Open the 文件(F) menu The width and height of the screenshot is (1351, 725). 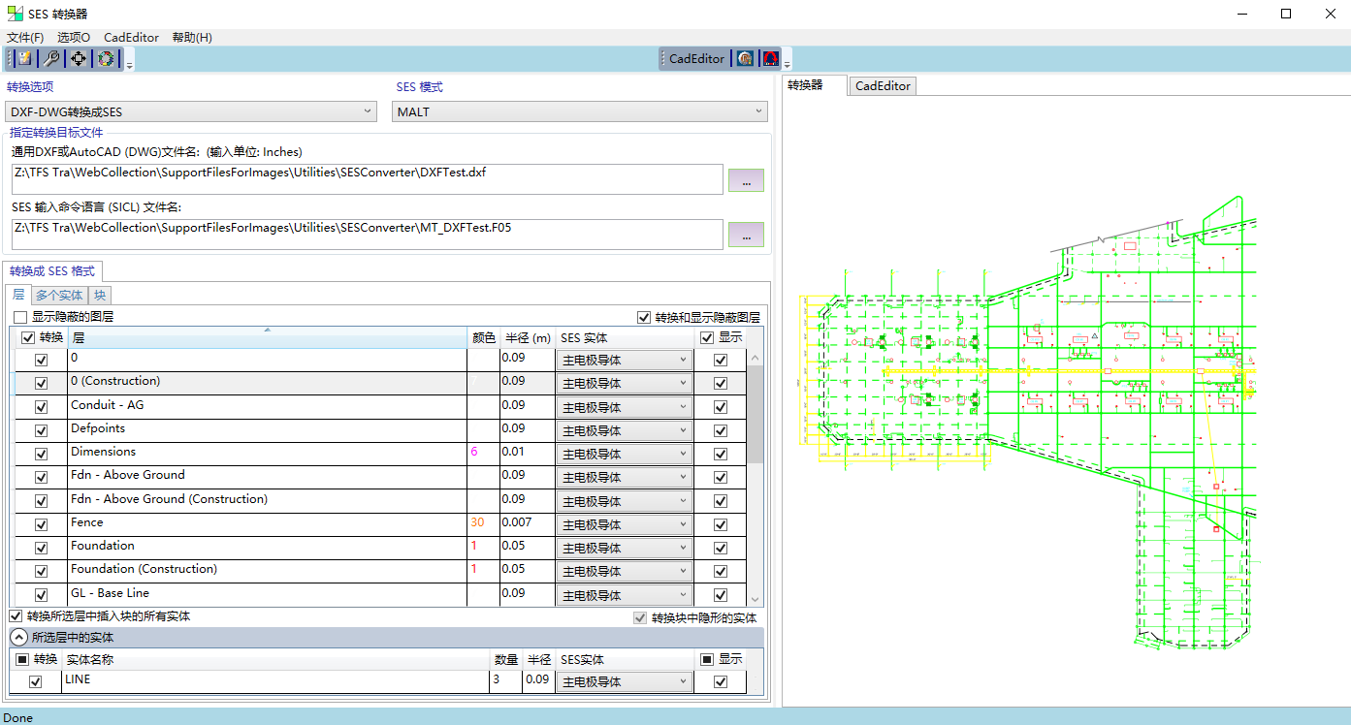(25, 37)
